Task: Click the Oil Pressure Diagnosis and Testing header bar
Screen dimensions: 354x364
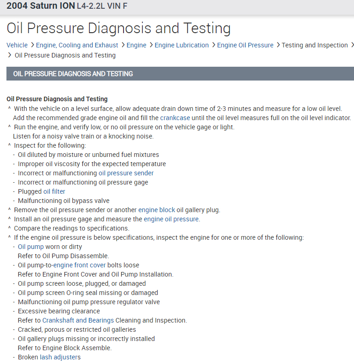Action: tap(180, 74)
